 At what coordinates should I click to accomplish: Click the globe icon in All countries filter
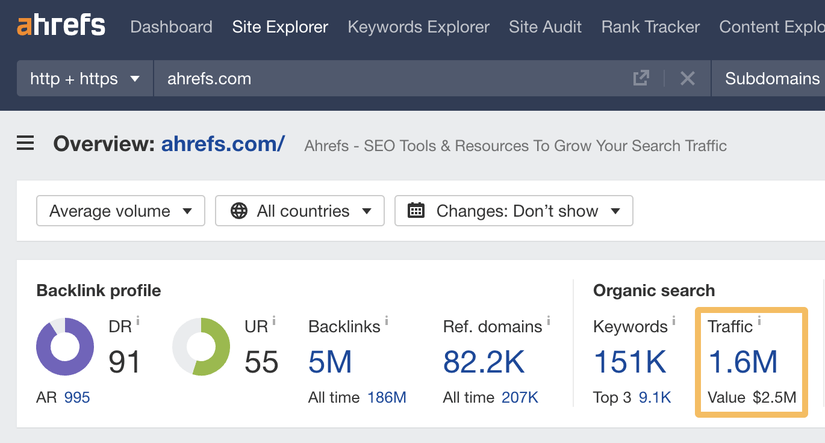point(240,211)
